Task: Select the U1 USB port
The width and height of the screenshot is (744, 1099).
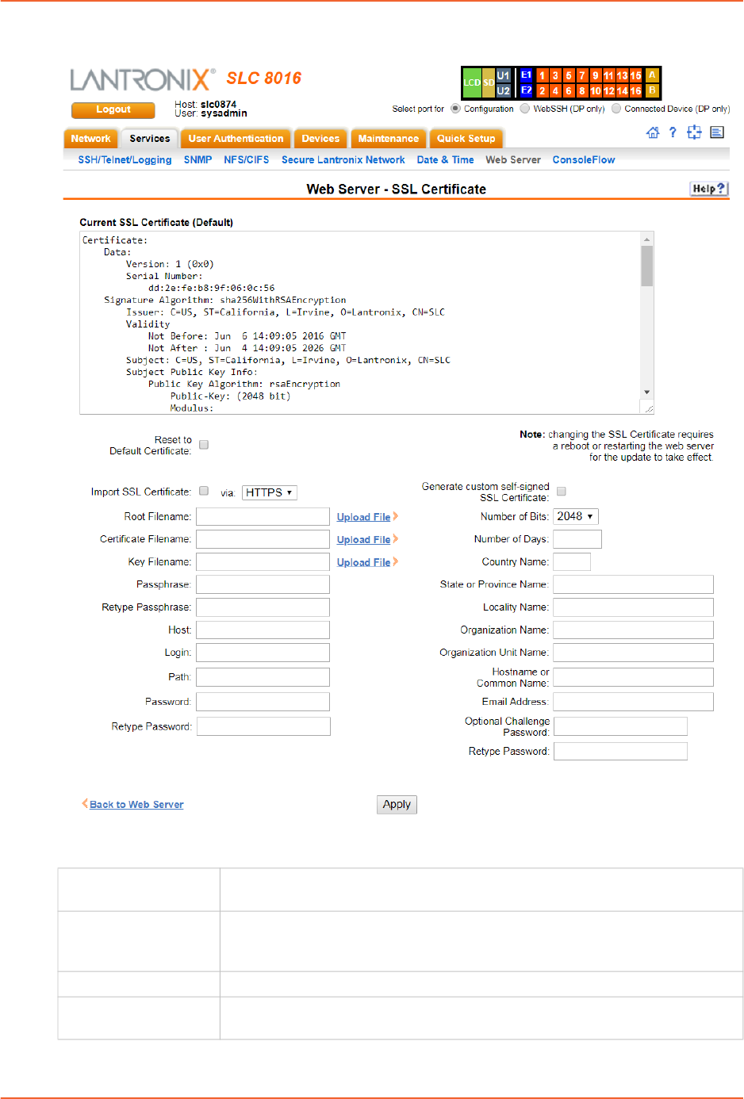Action: point(504,75)
